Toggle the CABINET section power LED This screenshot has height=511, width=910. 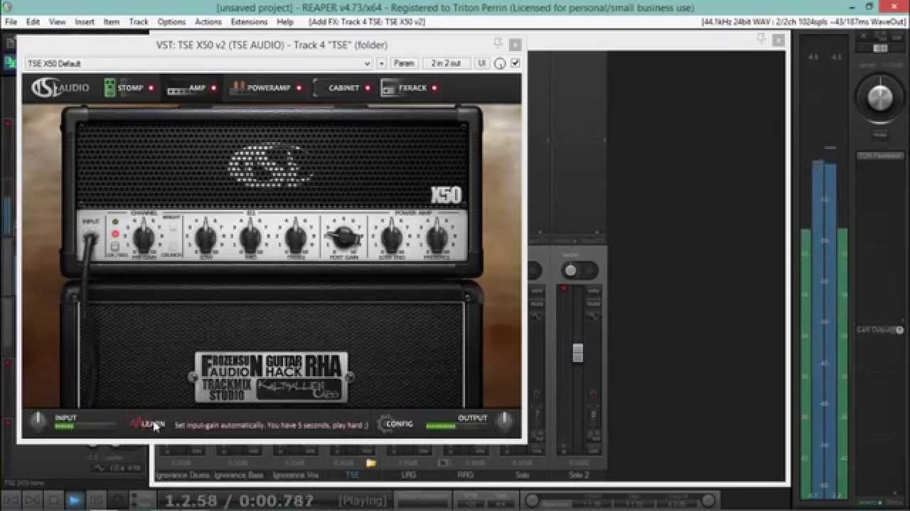[x=368, y=88]
